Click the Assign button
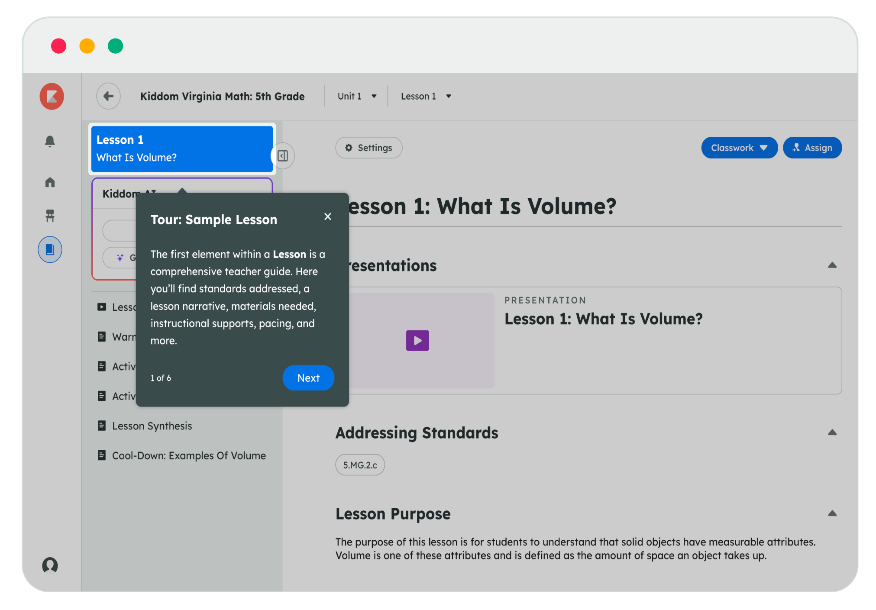 [x=812, y=148]
